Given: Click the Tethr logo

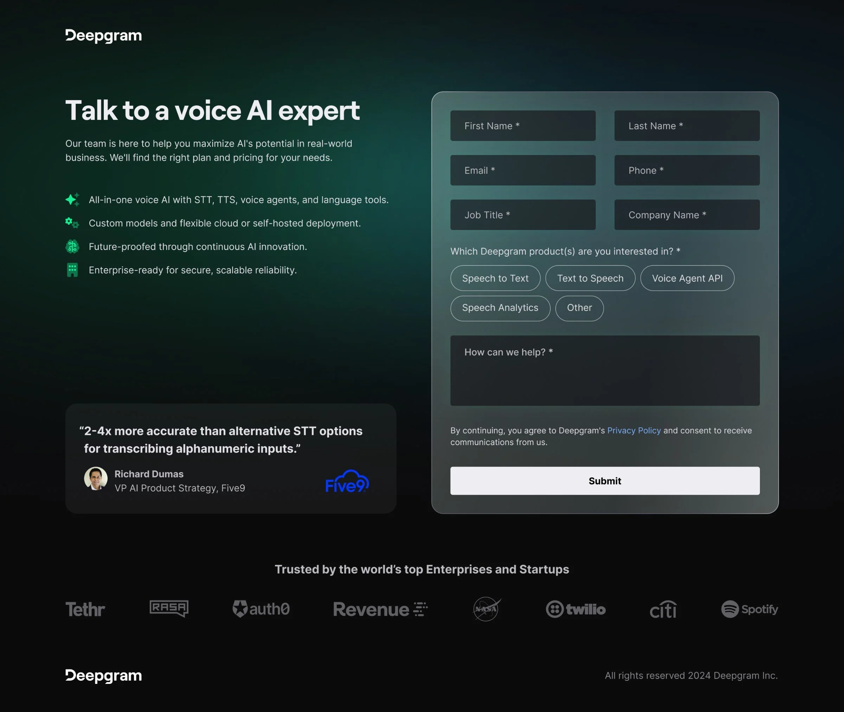Looking at the screenshot, I should pos(85,609).
